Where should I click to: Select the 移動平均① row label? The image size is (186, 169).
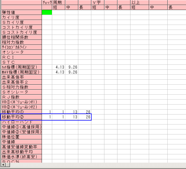[21, 112]
